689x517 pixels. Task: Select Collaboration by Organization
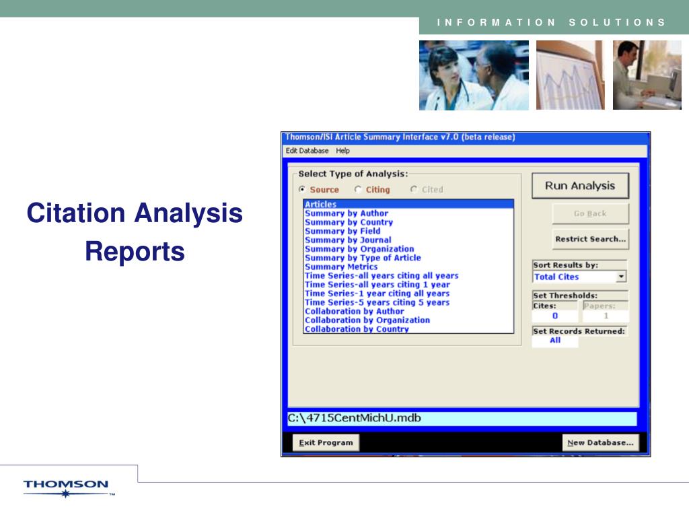click(408, 320)
